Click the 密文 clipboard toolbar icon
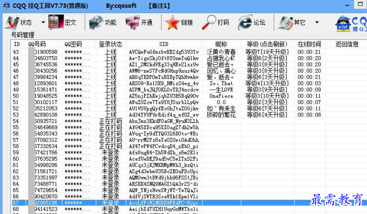 pos(56,22)
